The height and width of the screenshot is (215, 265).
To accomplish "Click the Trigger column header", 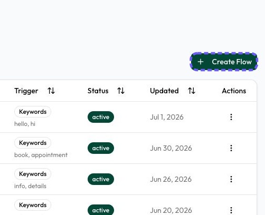I will click(26, 91).
